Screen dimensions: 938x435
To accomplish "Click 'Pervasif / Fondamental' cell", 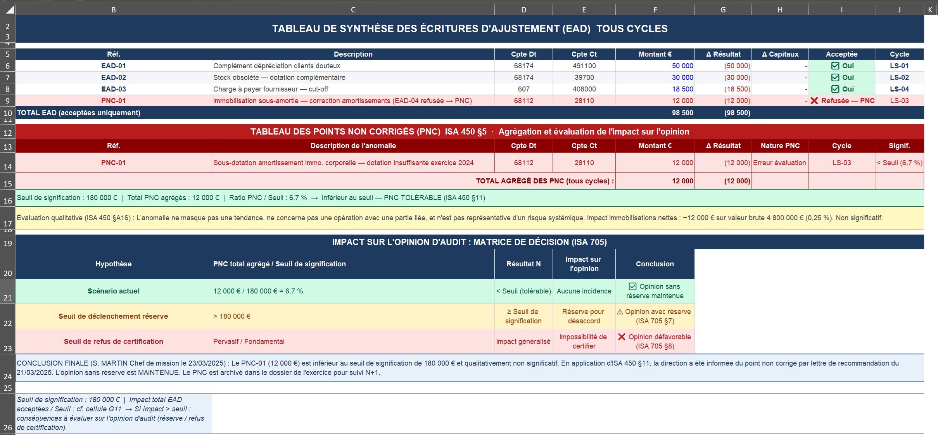I will pos(353,342).
